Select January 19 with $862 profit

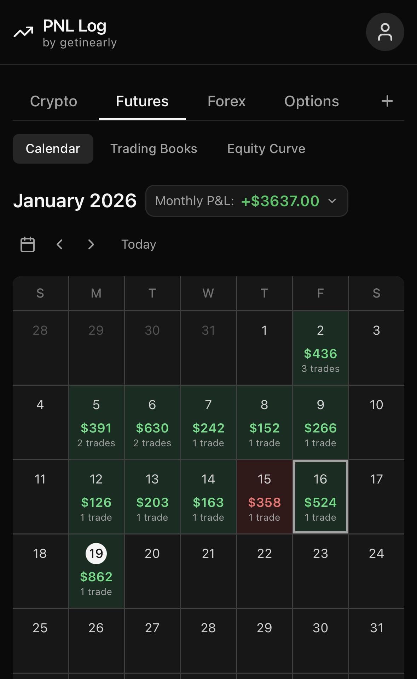tap(96, 571)
